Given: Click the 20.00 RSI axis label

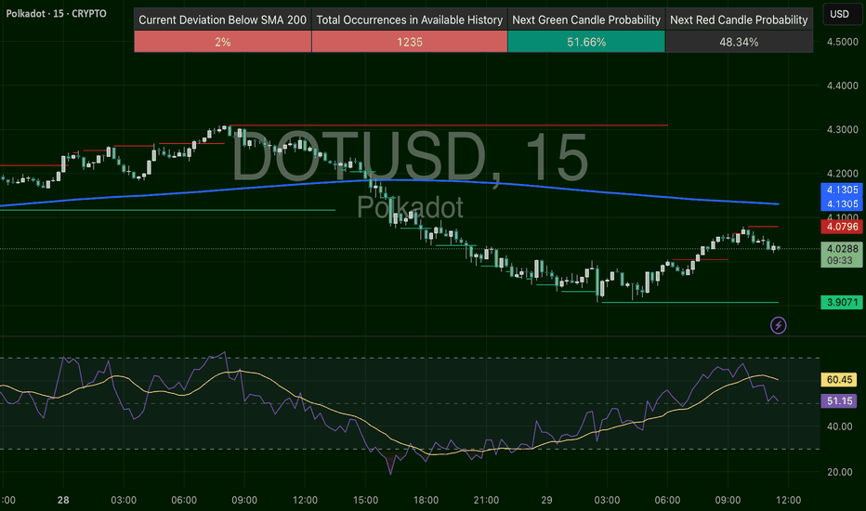Looking at the screenshot, I should tap(839, 472).
